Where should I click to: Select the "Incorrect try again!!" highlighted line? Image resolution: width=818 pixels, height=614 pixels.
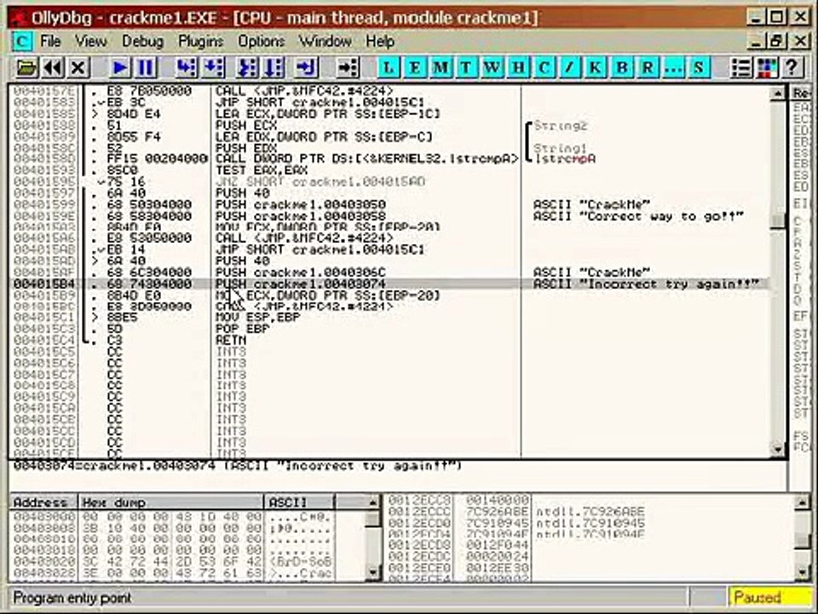(x=389, y=284)
